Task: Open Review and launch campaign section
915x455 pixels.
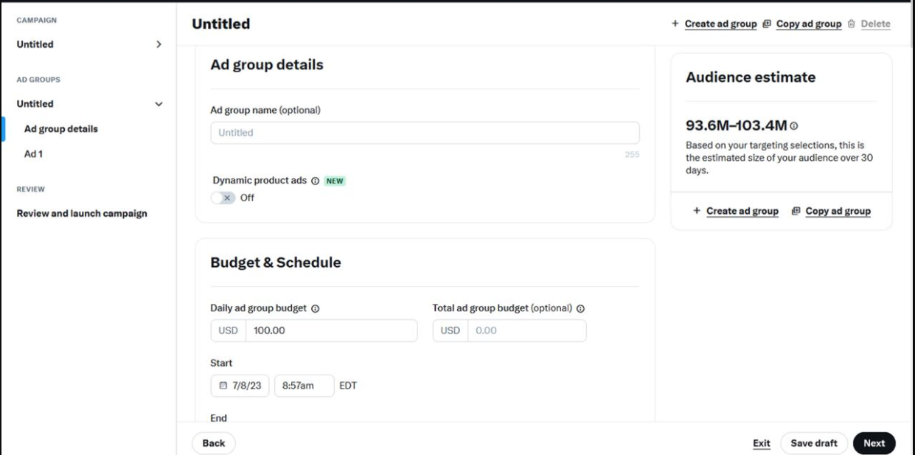Action: [82, 213]
